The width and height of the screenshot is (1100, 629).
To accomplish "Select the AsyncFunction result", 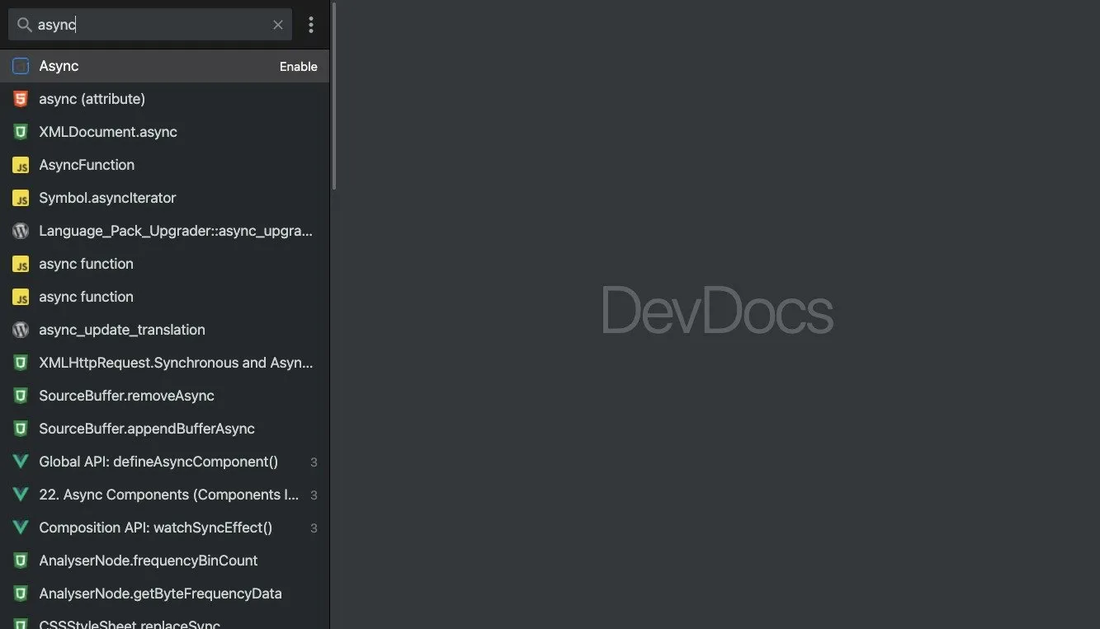I will 164,165.
